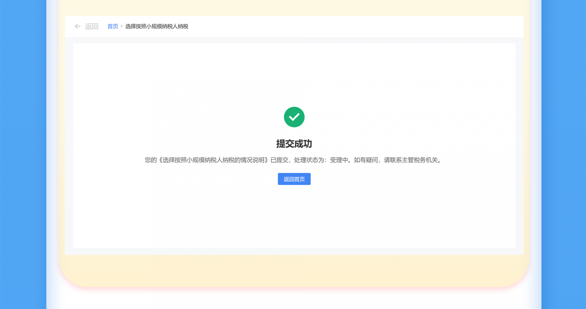The image size is (586, 309).
Task: Open the 首页 breadcrumb link
Action: coord(113,27)
